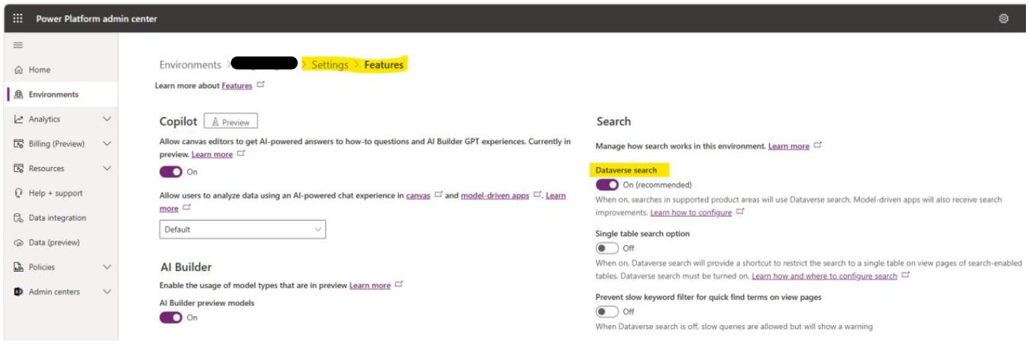Expand the Admin centers chevron
Viewport: 1029px width, 345px height.
[106, 292]
